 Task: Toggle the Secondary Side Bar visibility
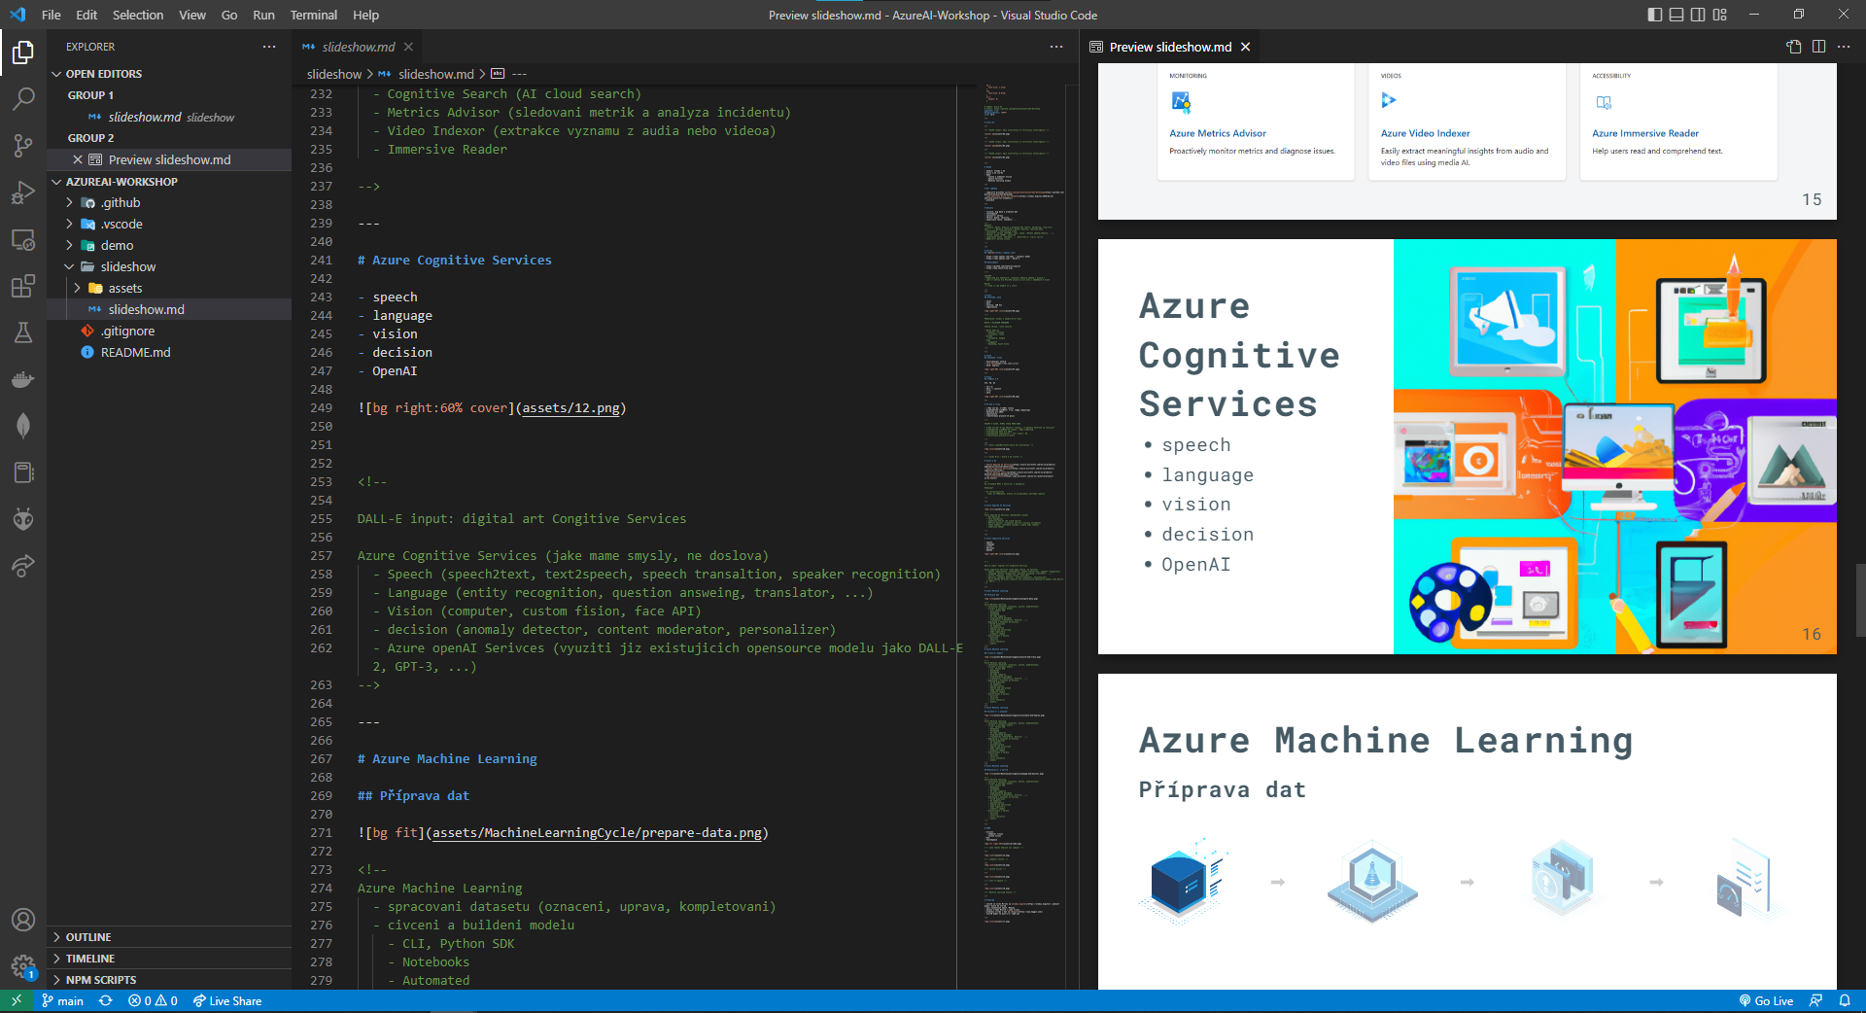point(1698,15)
